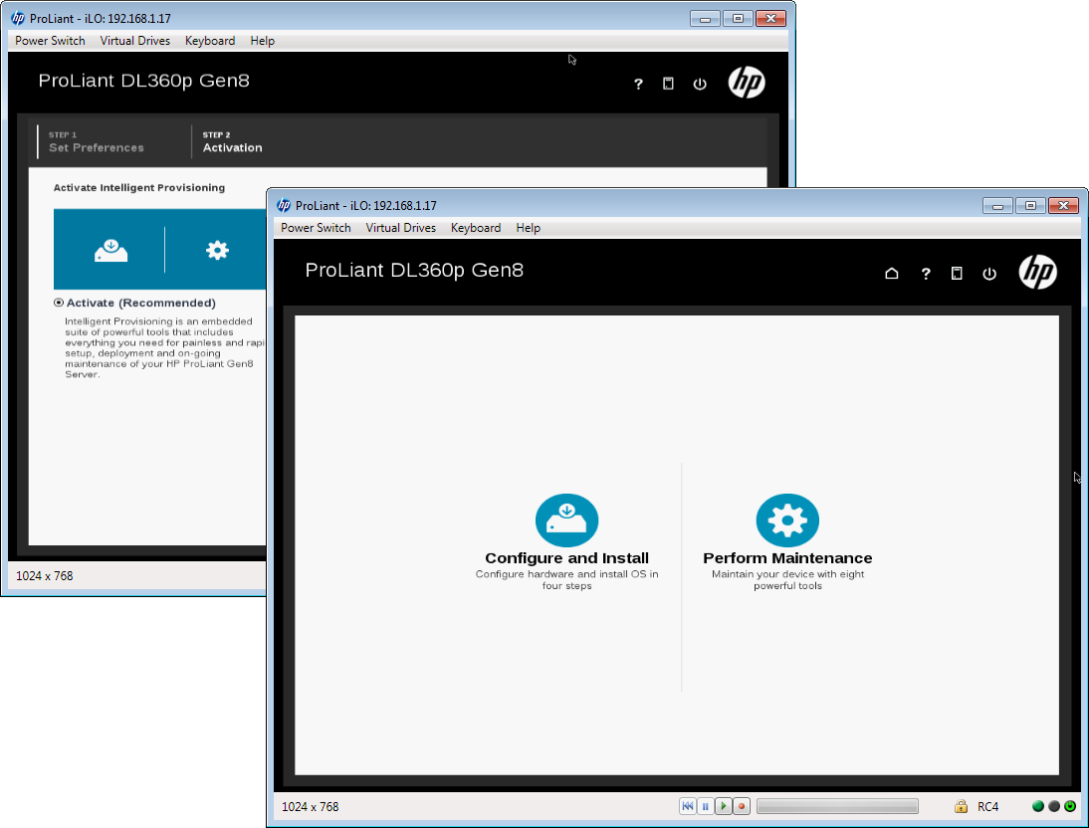
Task: Open help via the question mark icon
Action: [926, 273]
